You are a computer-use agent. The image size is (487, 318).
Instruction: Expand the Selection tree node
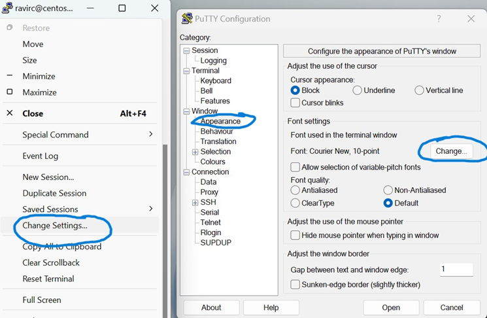tap(195, 152)
